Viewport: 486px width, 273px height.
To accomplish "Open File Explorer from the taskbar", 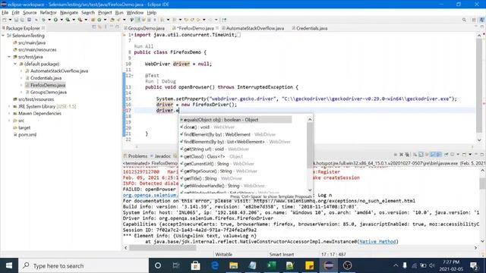I will [233, 265].
